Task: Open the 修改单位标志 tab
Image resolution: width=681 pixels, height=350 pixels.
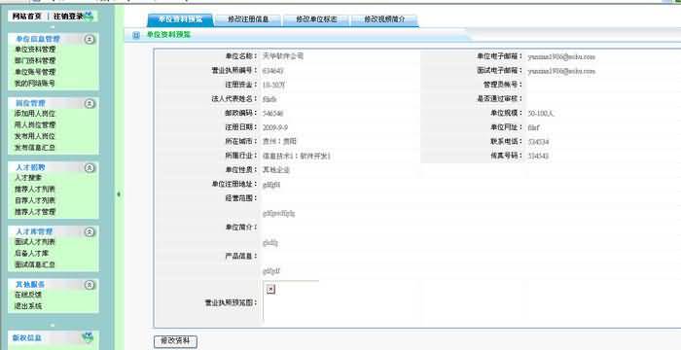Action: click(316, 19)
